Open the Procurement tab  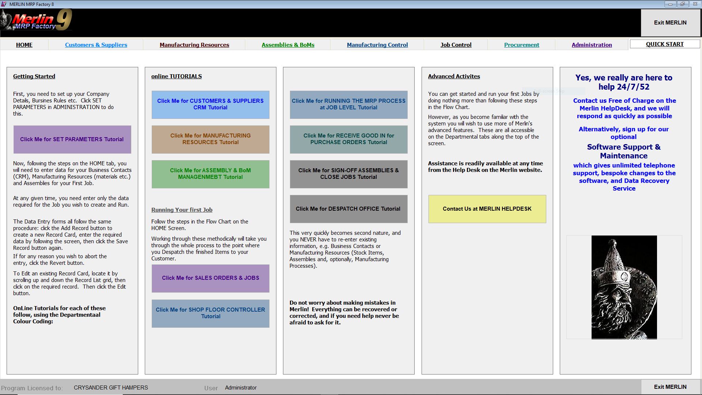pyautogui.click(x=521, y=45)
